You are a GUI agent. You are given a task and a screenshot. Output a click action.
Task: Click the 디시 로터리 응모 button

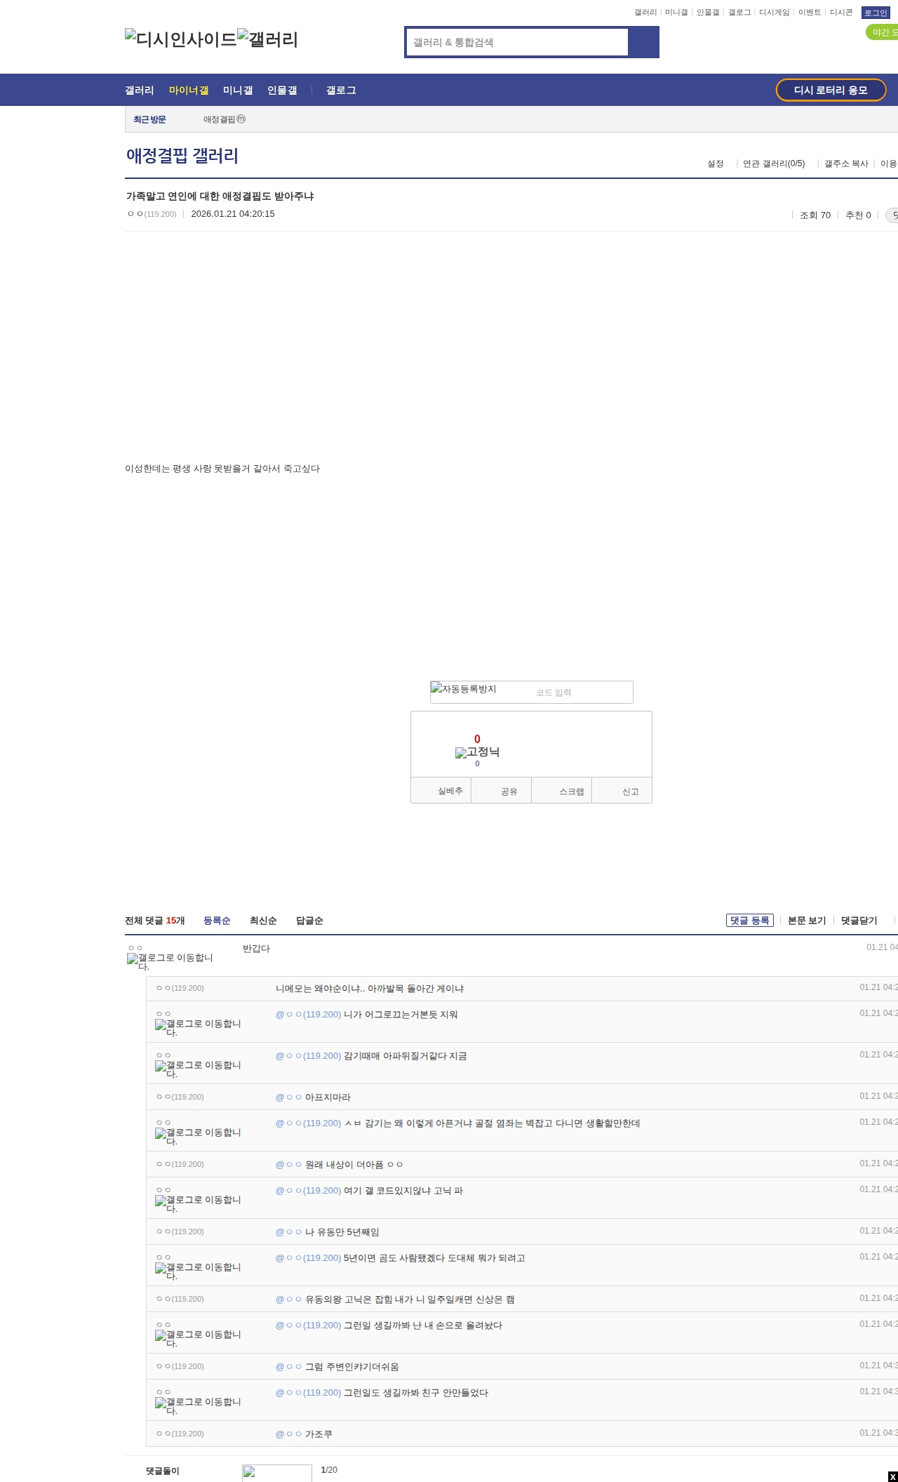pyautogui.click(x=831, y=90)
